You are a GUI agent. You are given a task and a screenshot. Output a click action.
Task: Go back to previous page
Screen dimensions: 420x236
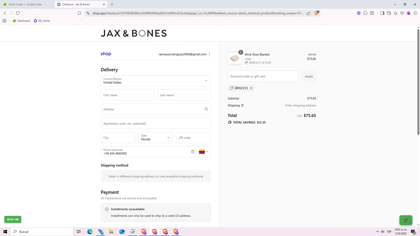tap(5, 13)
